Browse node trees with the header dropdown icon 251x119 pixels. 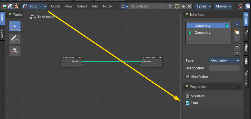click(124, 7)
